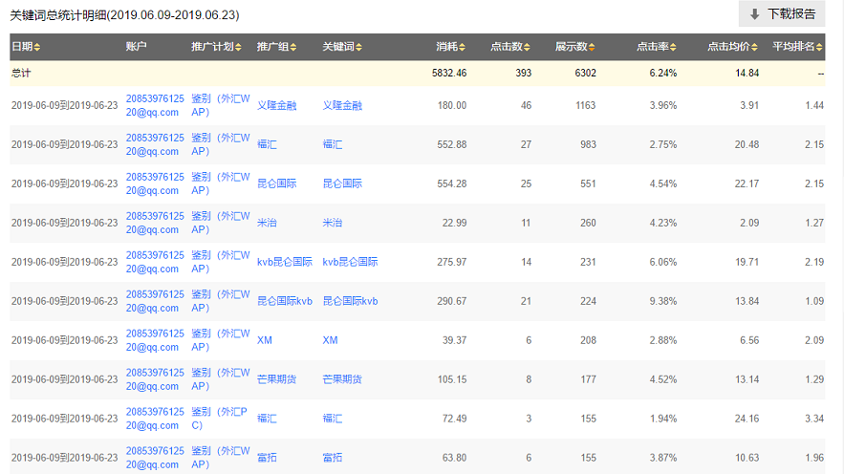This screenshot has height=474, width=844.
Task: Select the 账户 column header
Action: click(x=136, y=47)
